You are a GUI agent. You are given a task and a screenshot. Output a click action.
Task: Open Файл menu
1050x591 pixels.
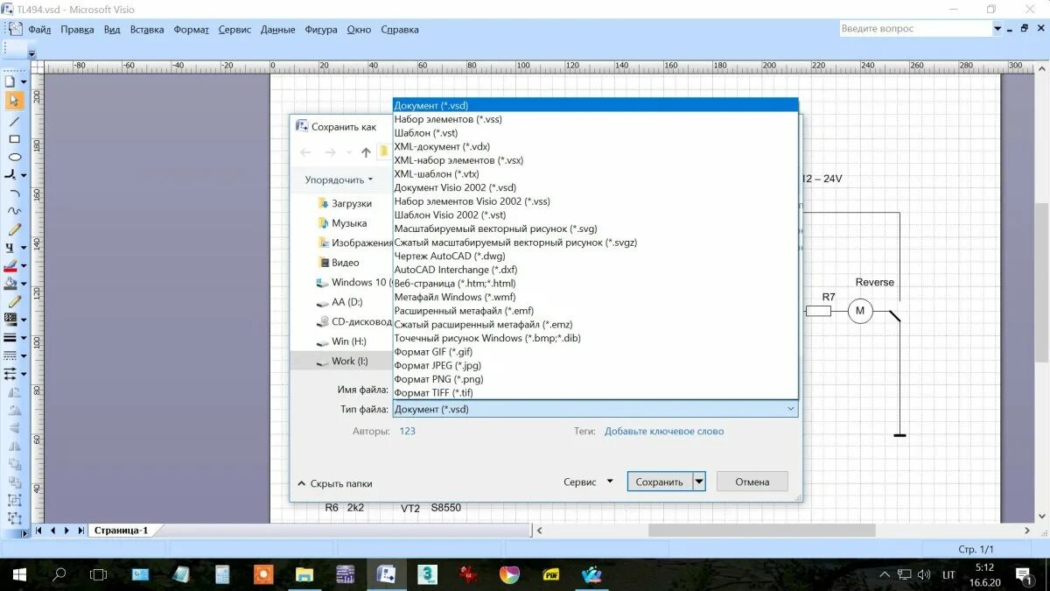tap(39, 29)
